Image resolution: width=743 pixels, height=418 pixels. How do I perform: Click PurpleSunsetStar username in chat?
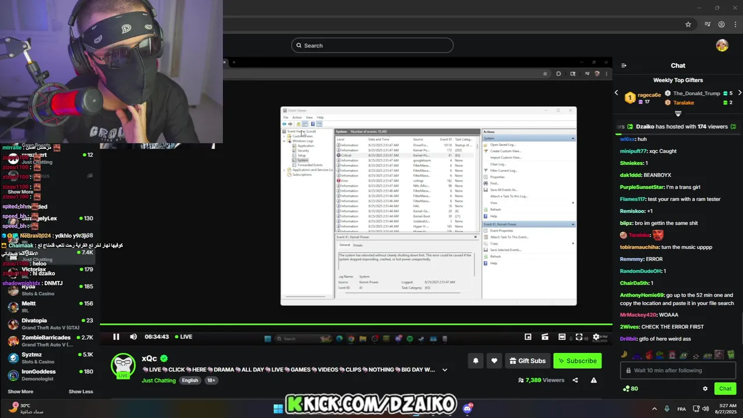coord(641,187)
